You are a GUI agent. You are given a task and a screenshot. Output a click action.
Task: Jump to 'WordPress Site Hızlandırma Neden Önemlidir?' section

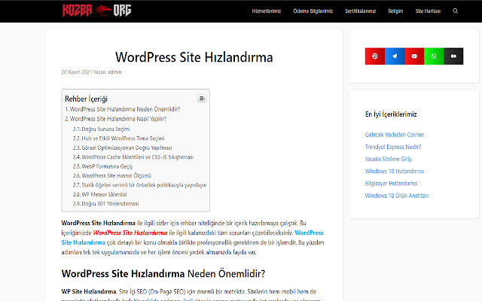pos(122,109)
